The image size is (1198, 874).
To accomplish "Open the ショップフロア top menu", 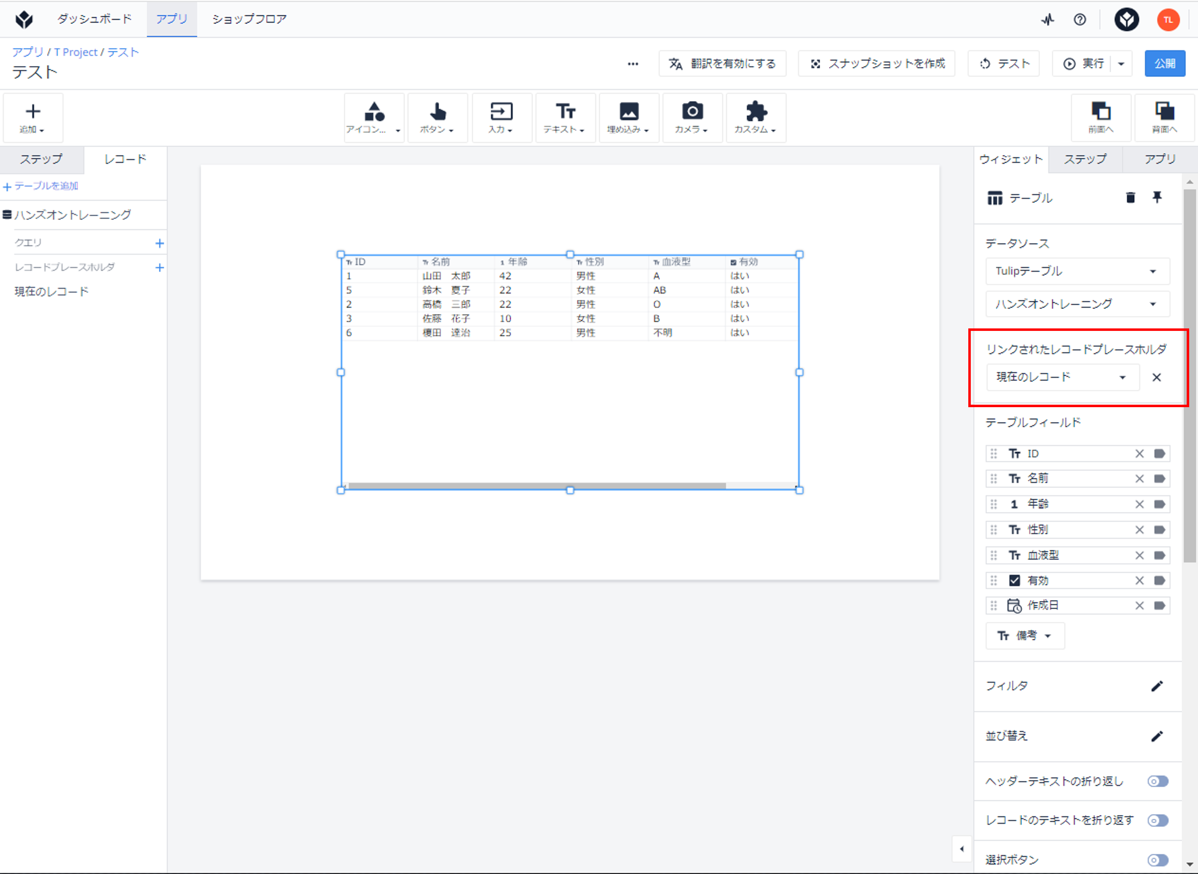I will point(249,19).
